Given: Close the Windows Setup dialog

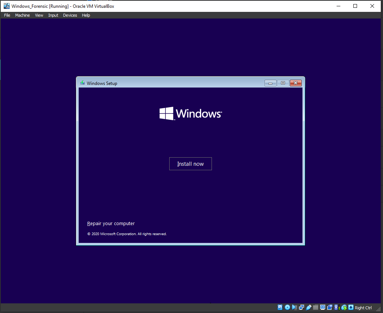Looking at the screenshot, I should coord(295,83).
